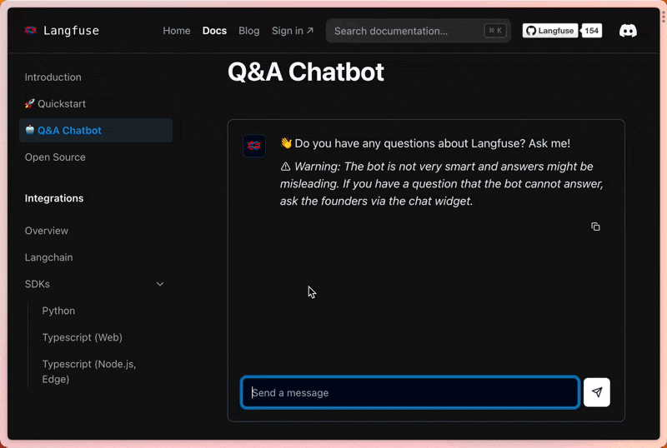Navigate to the Langchain integration page

coord(48,257)
